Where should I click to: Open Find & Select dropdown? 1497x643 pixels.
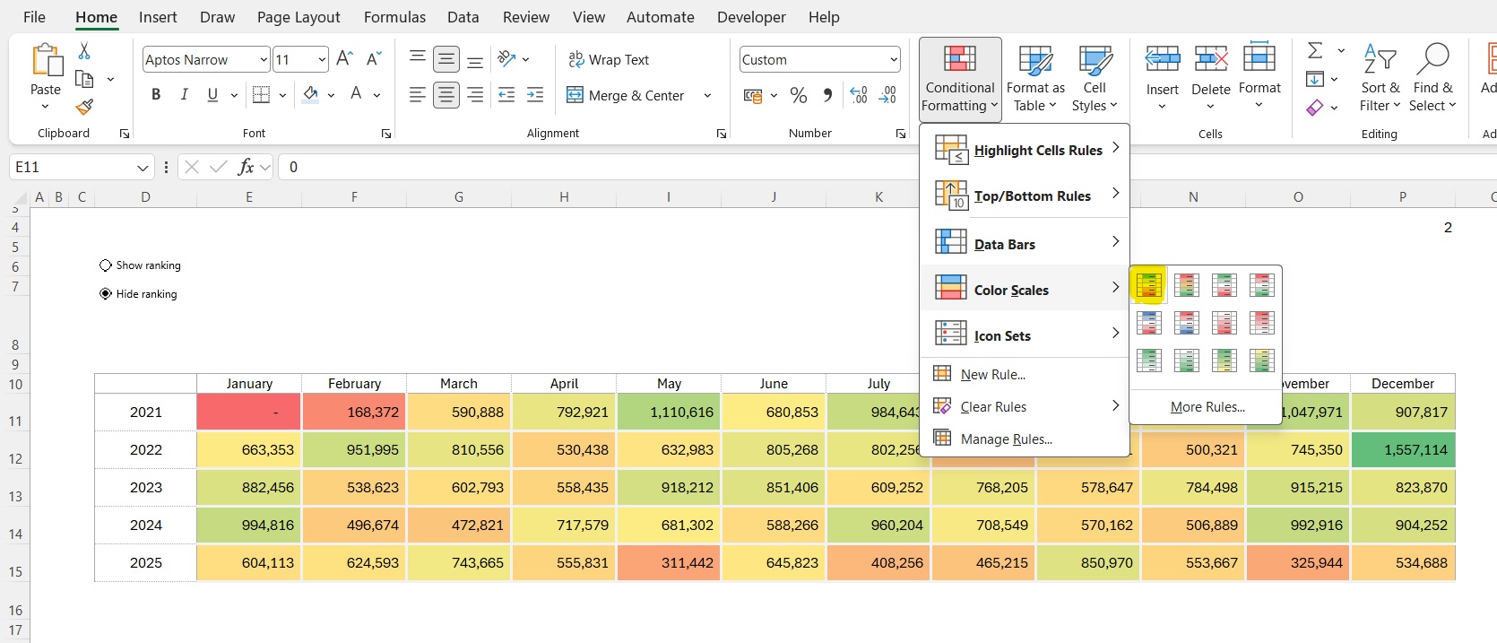click(1432, 79)
